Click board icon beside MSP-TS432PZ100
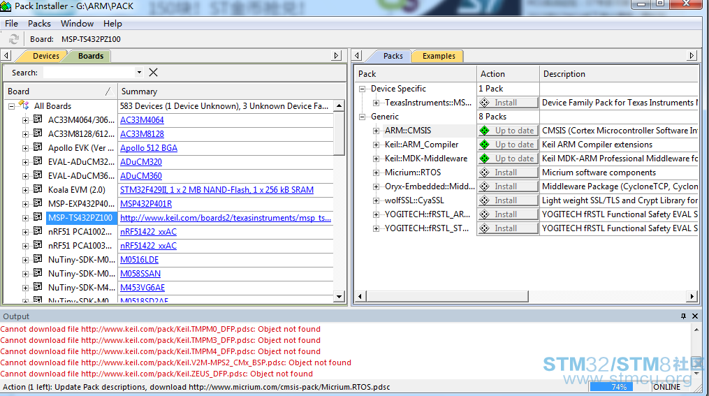The height and width of the screenshot is (396, 709). point(38,217)
